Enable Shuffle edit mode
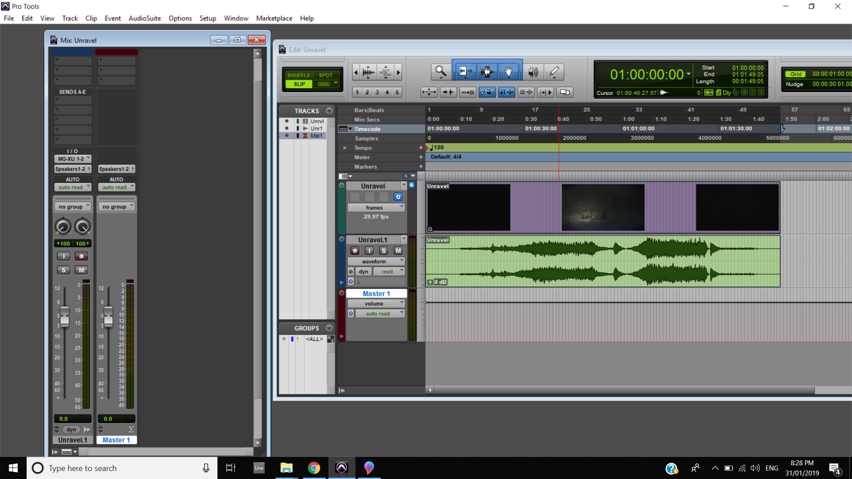 299,75
